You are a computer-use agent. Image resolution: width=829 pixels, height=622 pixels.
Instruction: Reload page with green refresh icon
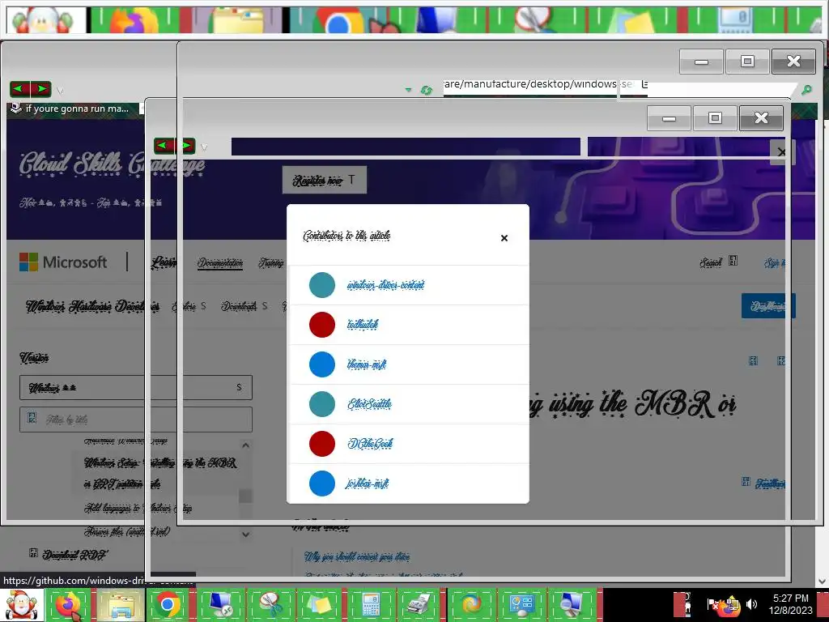(426, 90)
